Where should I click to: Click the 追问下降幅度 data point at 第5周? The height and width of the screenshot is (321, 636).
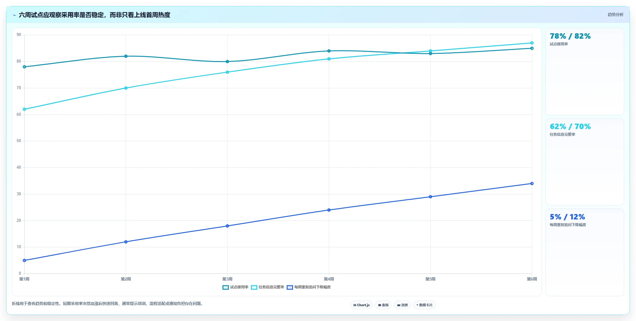(430, 197)
